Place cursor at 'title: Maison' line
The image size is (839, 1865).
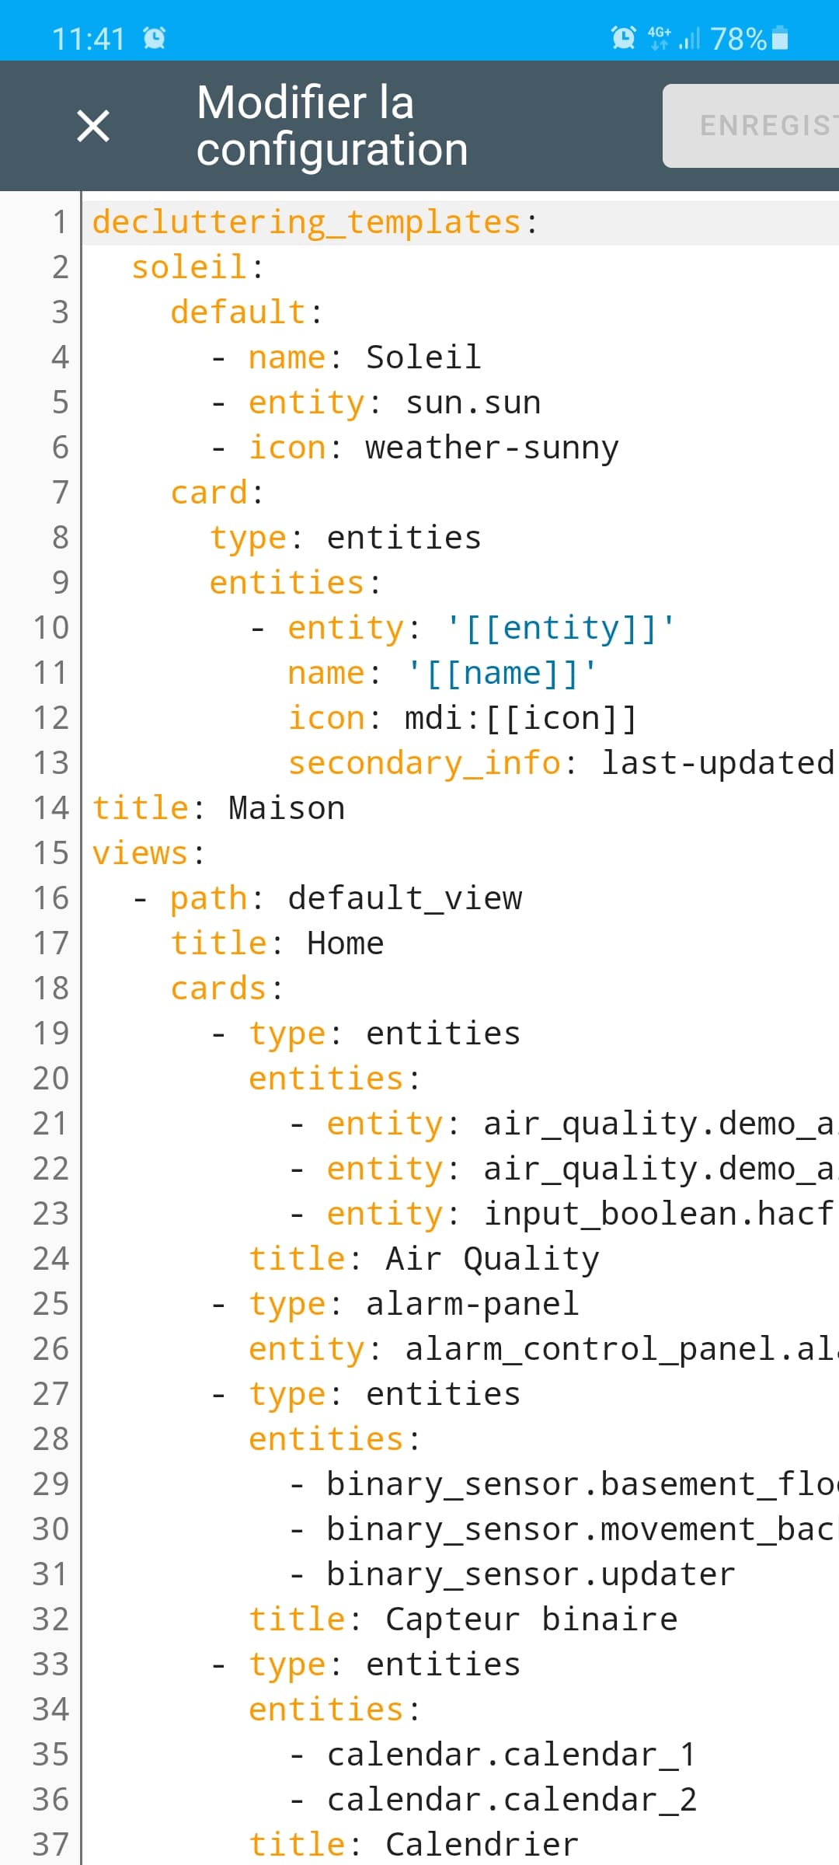click(x=218, y=809)
